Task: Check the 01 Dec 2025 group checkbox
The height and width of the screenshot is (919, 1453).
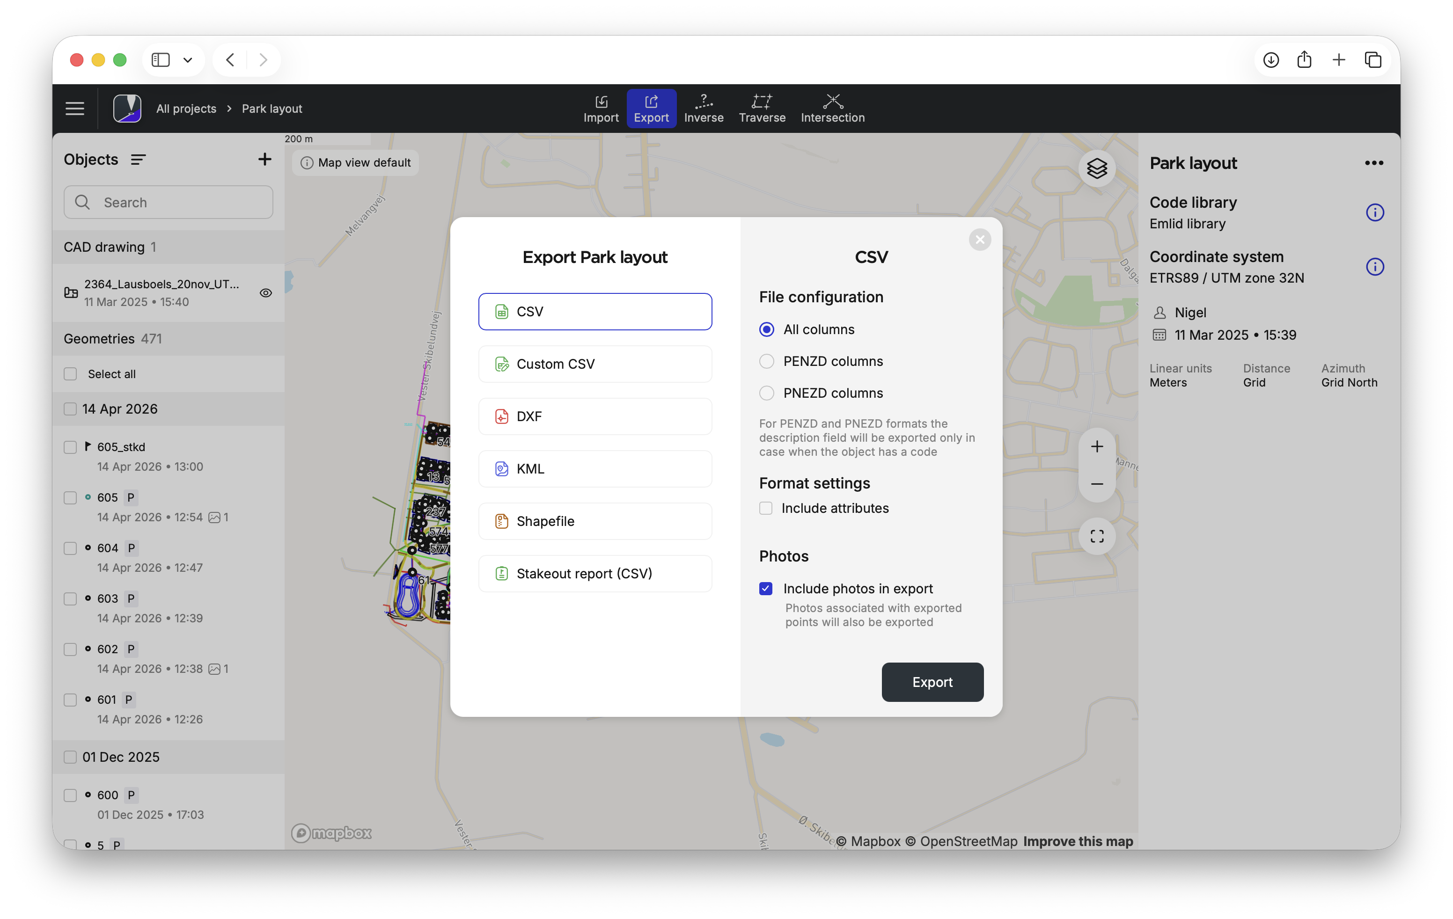Action: 71,757
